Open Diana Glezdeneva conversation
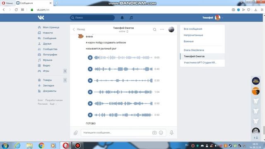The height and width of the screenshot is (149, 265). [194, 50]
